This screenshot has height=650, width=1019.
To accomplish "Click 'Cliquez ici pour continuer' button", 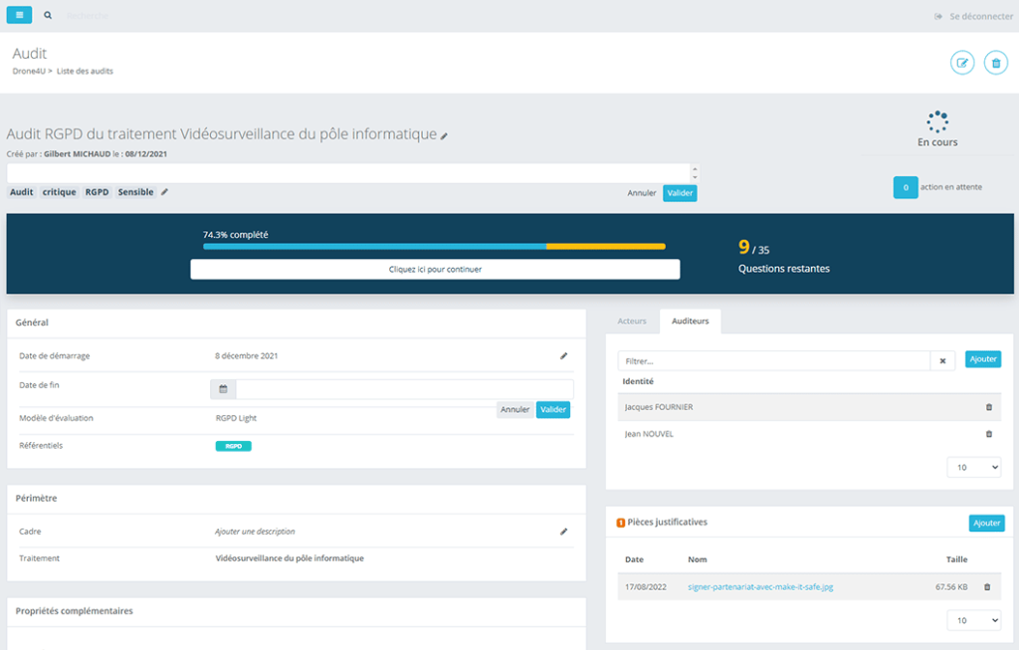I will pyautogui.click(x=435, y=269).
